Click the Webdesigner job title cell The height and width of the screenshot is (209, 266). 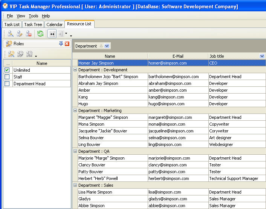(237, 144)
